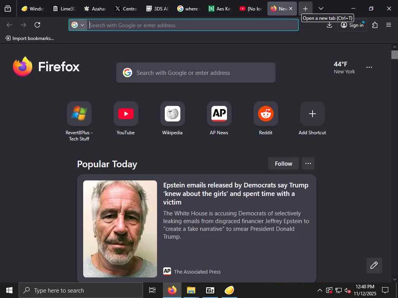Click the article photo thumbnail
This screenshot has height=298, width=398.
[120, 229]
